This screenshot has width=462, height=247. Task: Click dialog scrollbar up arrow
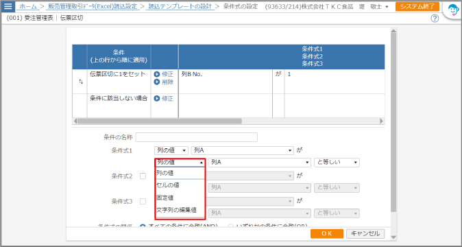click(393, 30)
